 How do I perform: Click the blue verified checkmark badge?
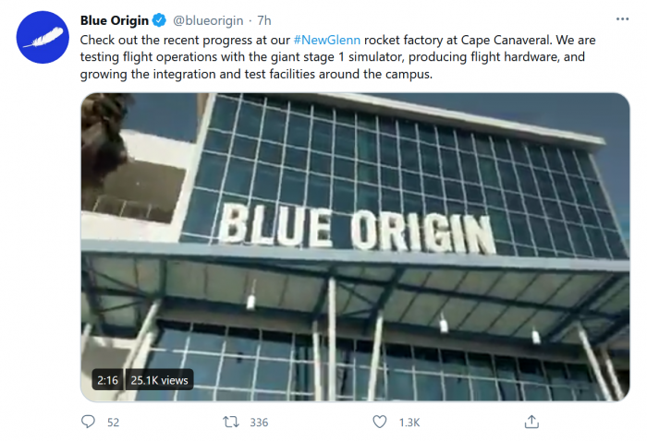(159, 21)
